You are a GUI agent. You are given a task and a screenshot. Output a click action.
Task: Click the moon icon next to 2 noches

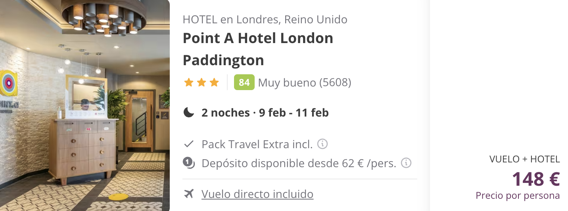(189, 113)
